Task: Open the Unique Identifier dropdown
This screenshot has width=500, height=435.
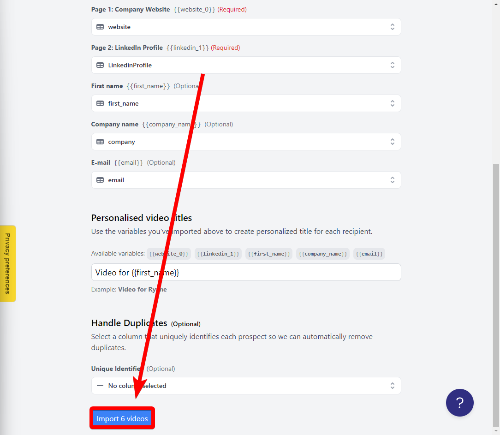Action: coord(246,386)
